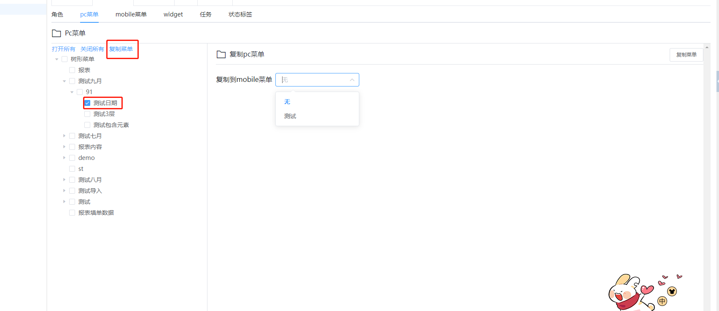Click the 复制pc菜单 folder icon

click(x=221, y=54)
